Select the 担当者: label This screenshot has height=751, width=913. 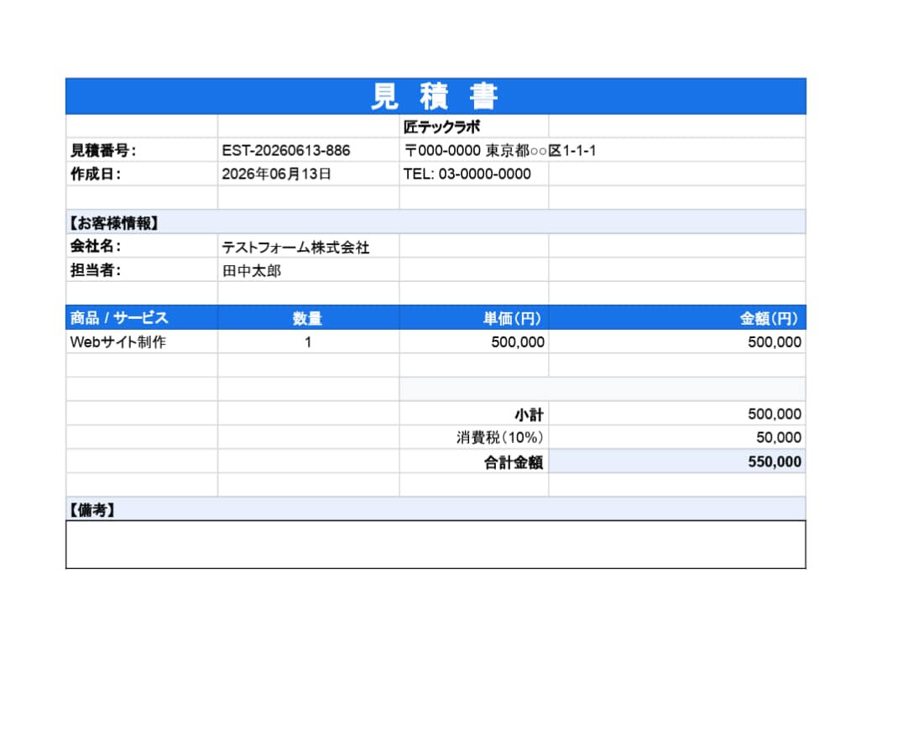96,270
